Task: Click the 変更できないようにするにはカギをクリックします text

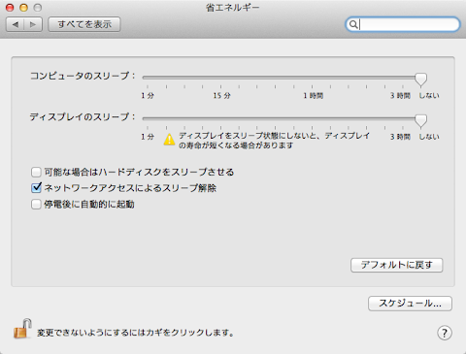Action: pos(136,333)
